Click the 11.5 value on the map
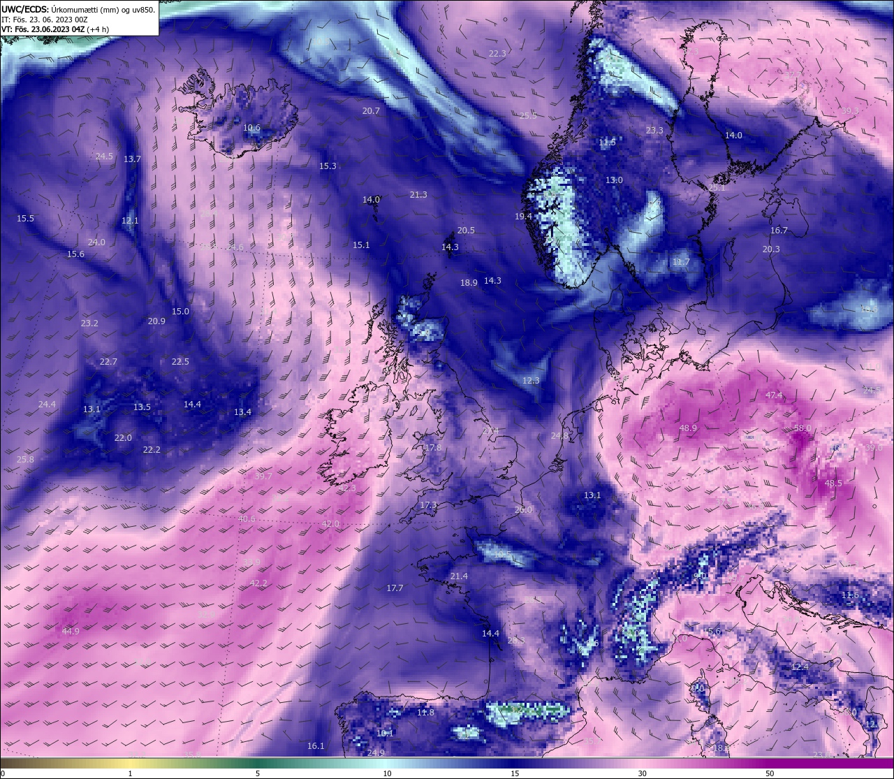894x779 pixels. click(x=607, y=143)
